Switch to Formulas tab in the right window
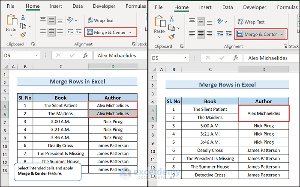The width and height of the screenshot is (300, 187). coord(287,7)
